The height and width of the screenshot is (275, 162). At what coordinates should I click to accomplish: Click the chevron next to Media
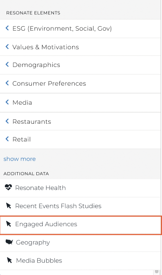pos(7,102)
